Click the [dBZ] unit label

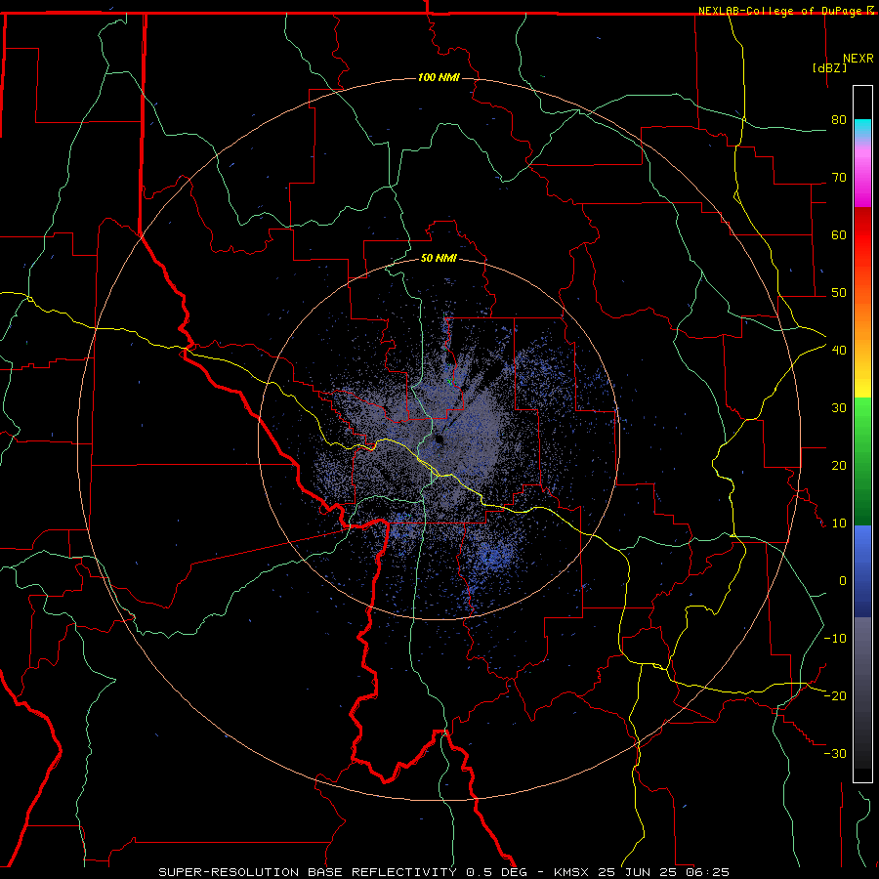point(829,67)
